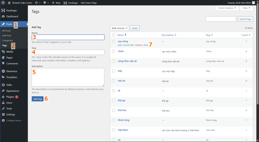Viewport: 259px width, 142px height.
Task: Click Quick Edit under cay nồng tag
Action: pyautogui.click(x=128, y=45)
